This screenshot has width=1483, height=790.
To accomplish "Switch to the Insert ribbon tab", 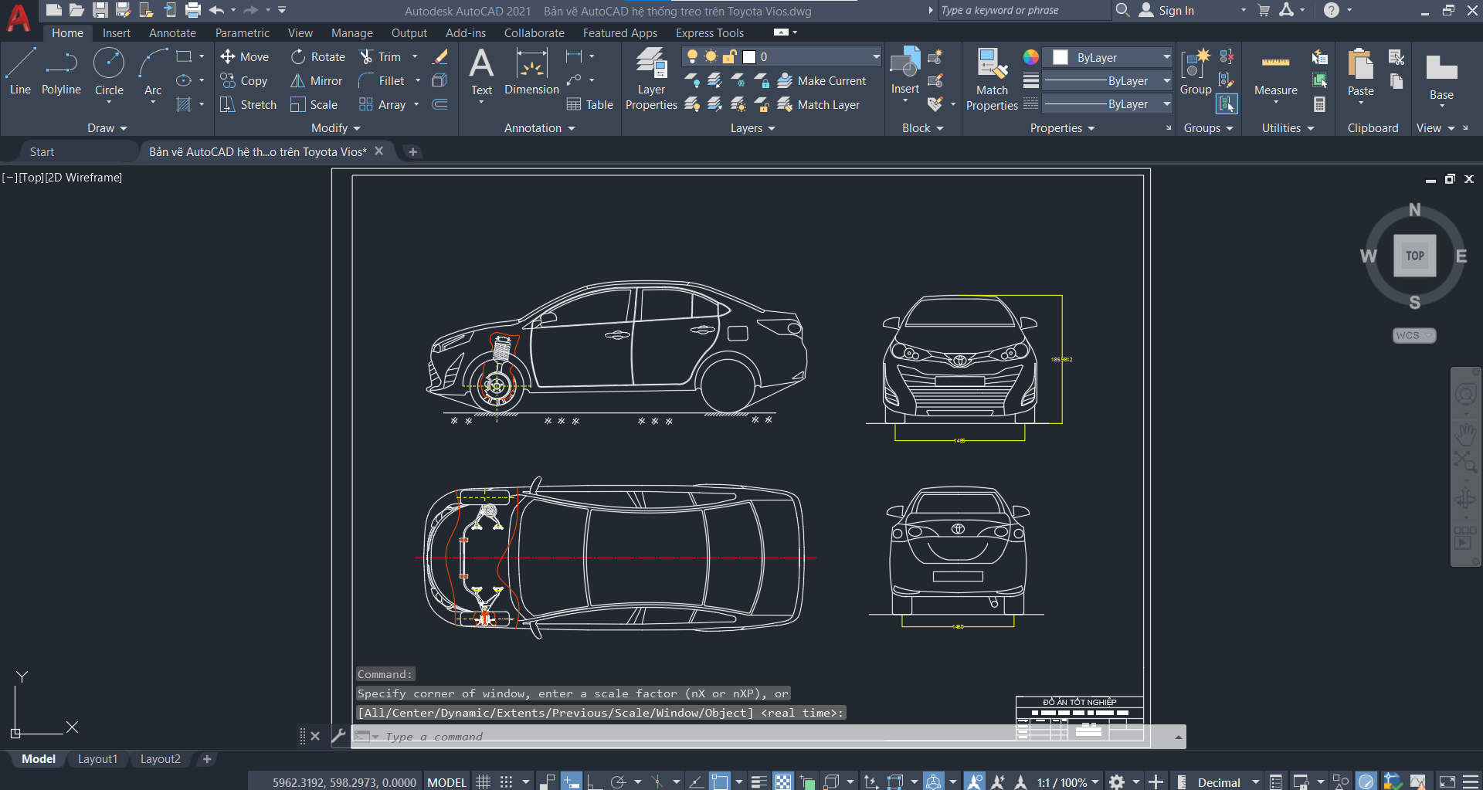I will point(117,32).
